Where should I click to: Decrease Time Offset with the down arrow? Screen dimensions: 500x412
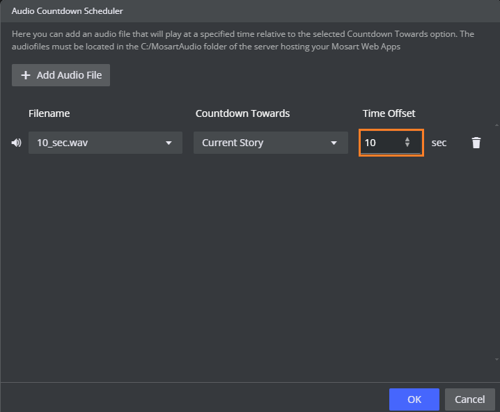[x=407, y=146]
